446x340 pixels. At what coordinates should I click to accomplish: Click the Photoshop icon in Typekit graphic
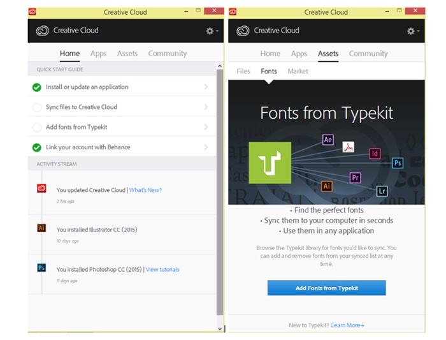pos(398,163)
